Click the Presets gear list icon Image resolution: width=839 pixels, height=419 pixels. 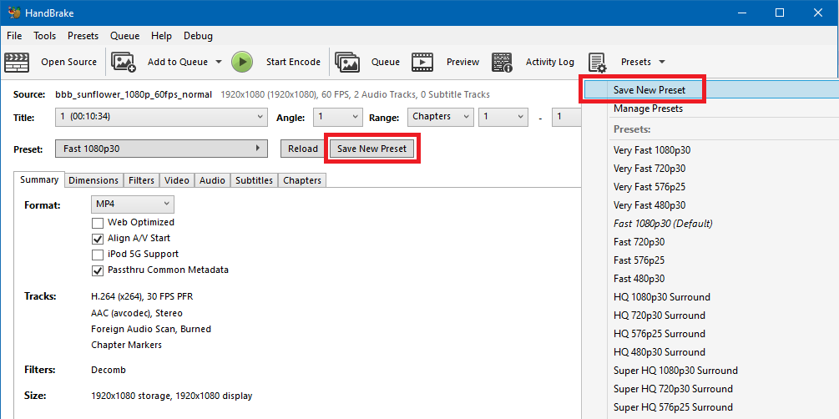[597, 62]
